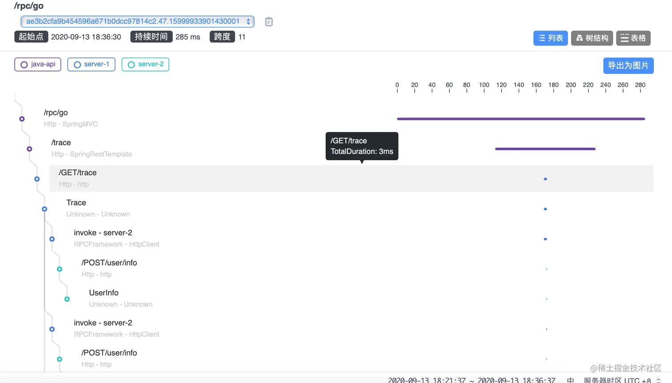Click the /GET/trace timeline dot
The width and height of the screenshot is (672, 383).
point(545,179)
